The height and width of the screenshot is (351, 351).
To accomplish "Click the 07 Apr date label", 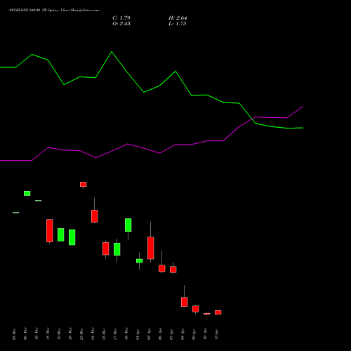I will tap(171, 335).
